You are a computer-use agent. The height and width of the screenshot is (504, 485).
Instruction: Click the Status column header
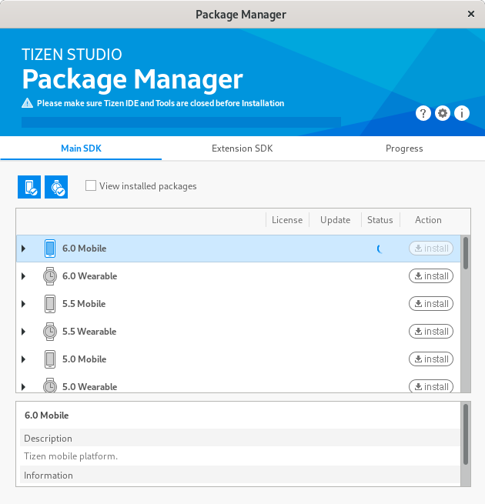point(380,220)
